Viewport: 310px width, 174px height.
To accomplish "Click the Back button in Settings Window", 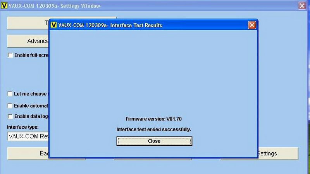I will [x=28, y=153].
